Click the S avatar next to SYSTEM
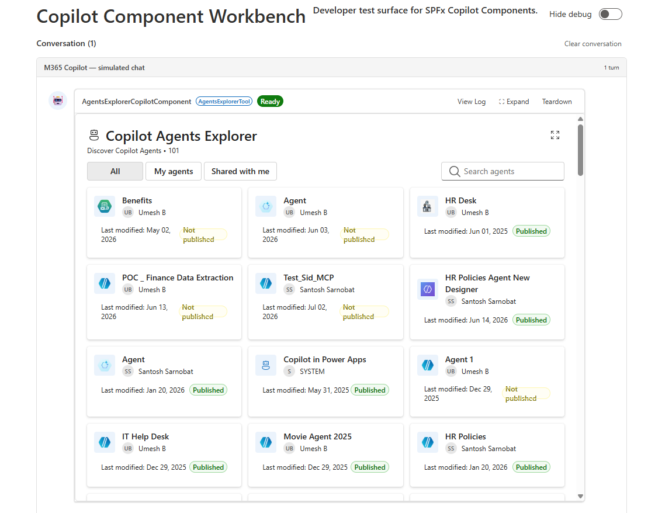Image resolution: width=648 pixels, height=513 pixels. click(289, 372)
